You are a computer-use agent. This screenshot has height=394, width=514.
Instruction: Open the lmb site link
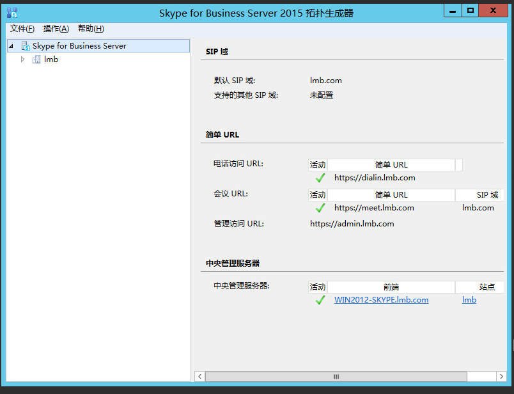coord(469,300)
